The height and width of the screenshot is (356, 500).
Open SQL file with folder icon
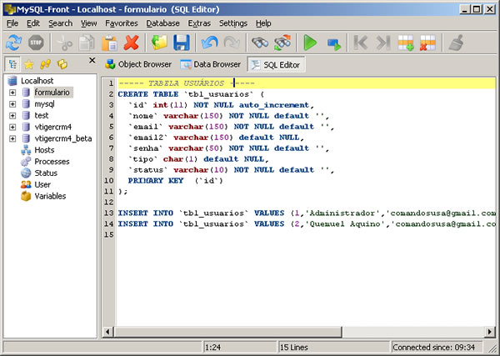tap(159, 43)
